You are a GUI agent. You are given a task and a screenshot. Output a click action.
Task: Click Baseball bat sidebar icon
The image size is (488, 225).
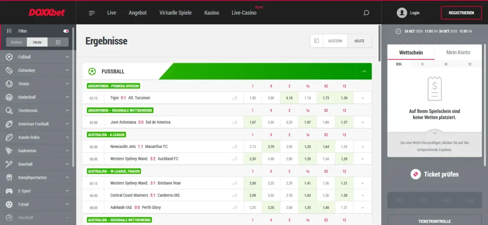(x=10, y=164)
